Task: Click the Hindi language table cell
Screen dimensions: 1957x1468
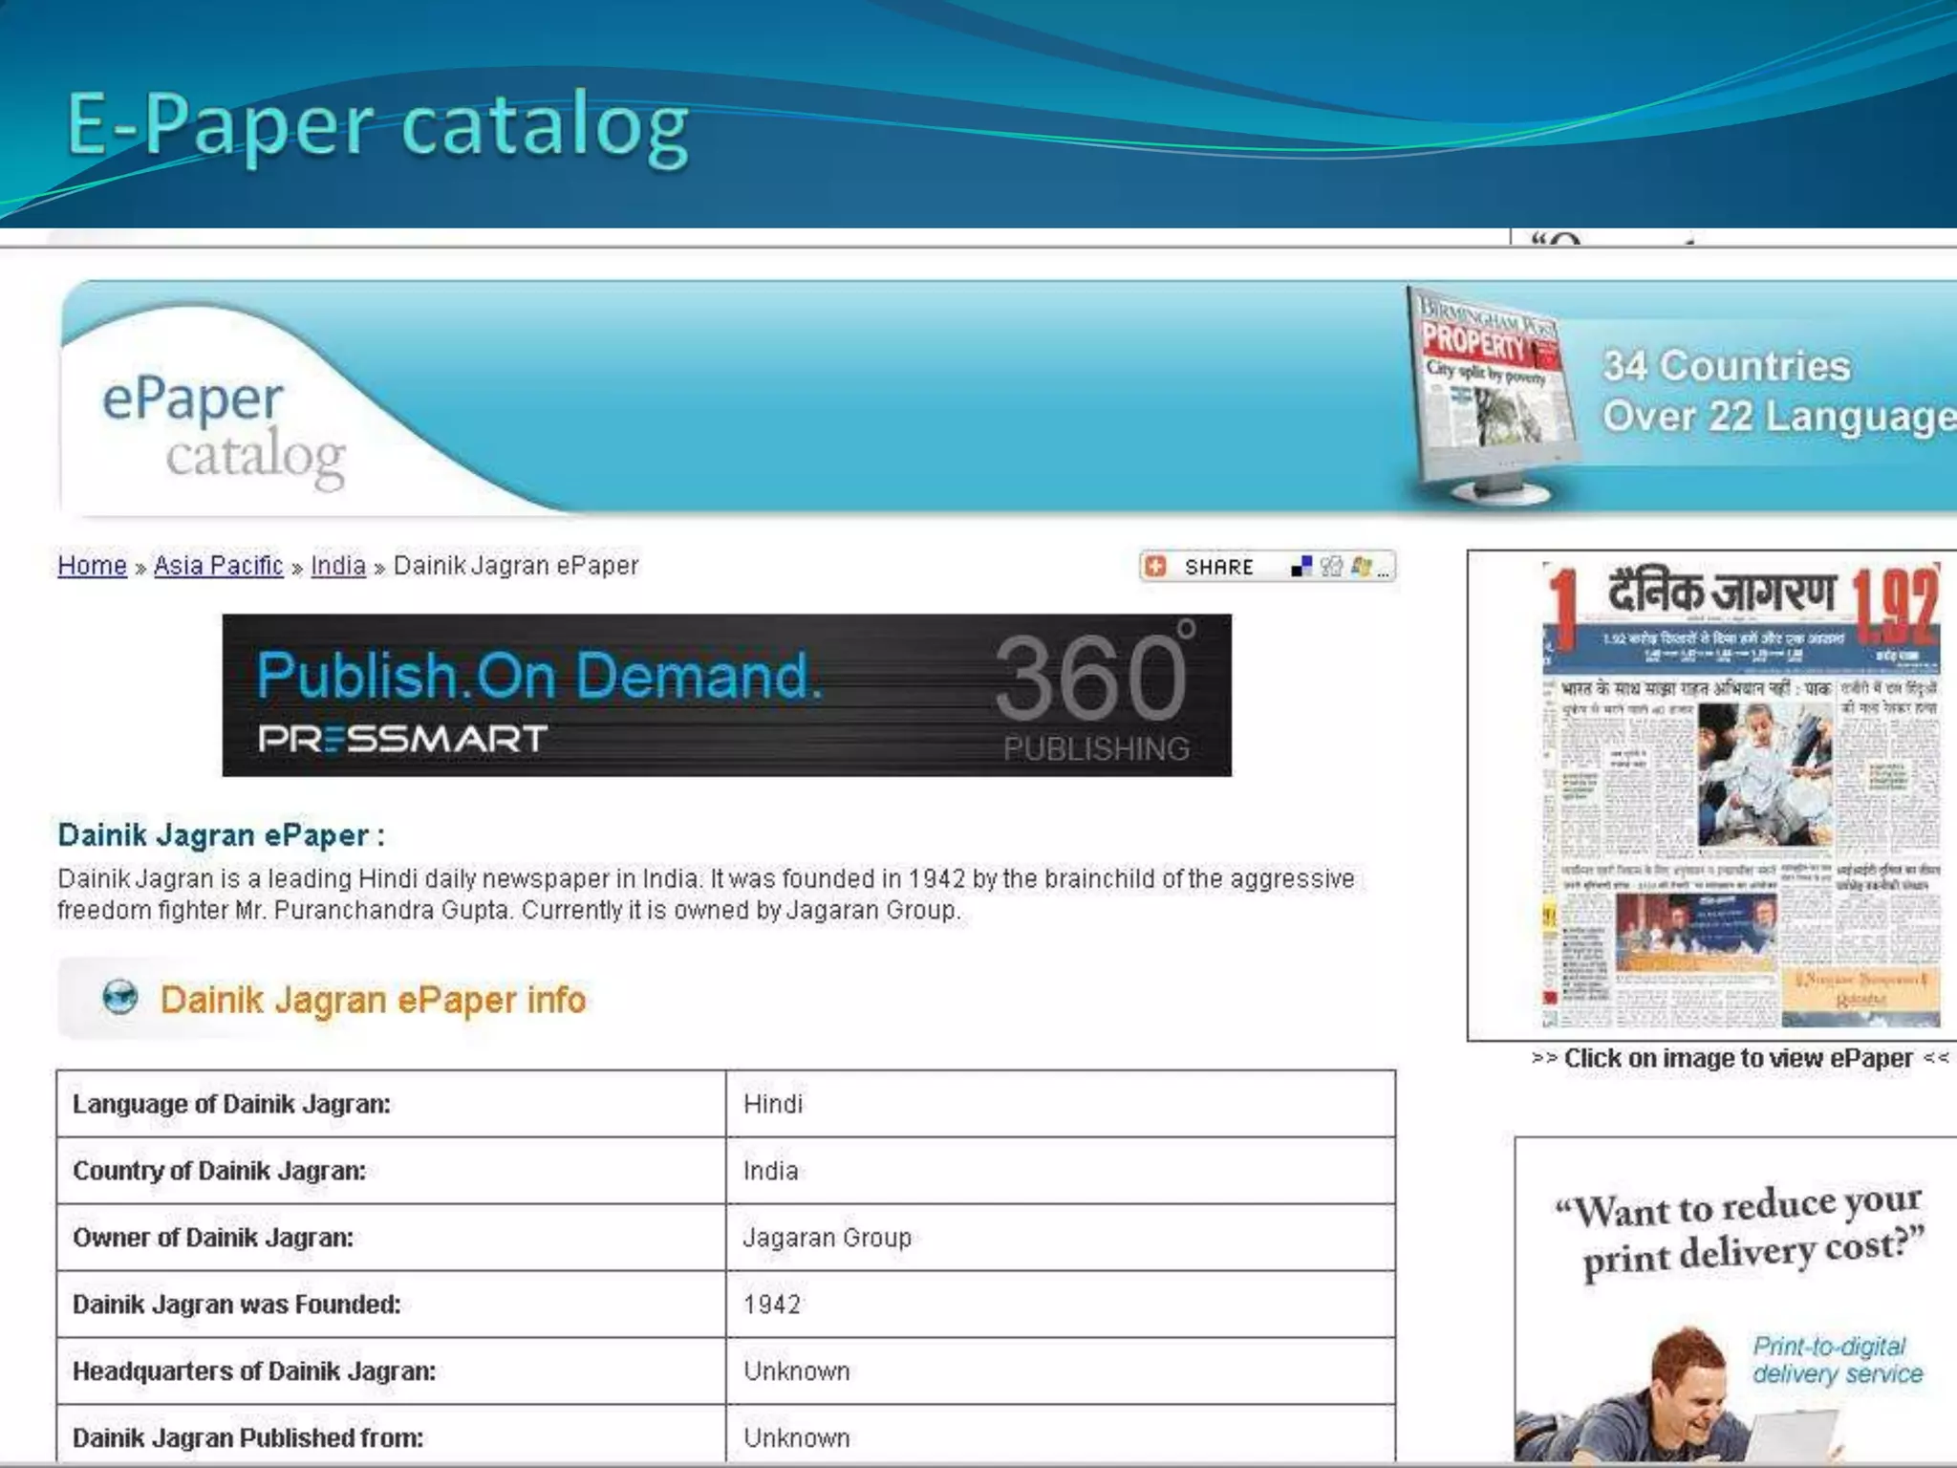Action: pos(773,1104)
